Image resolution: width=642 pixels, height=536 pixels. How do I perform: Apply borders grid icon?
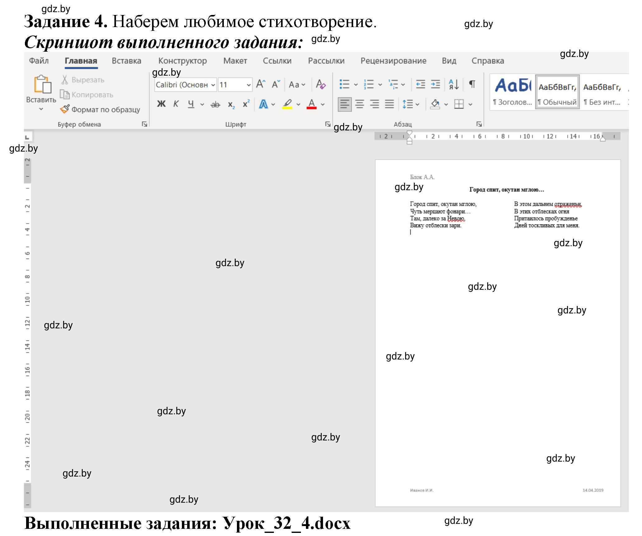point(459,104)
